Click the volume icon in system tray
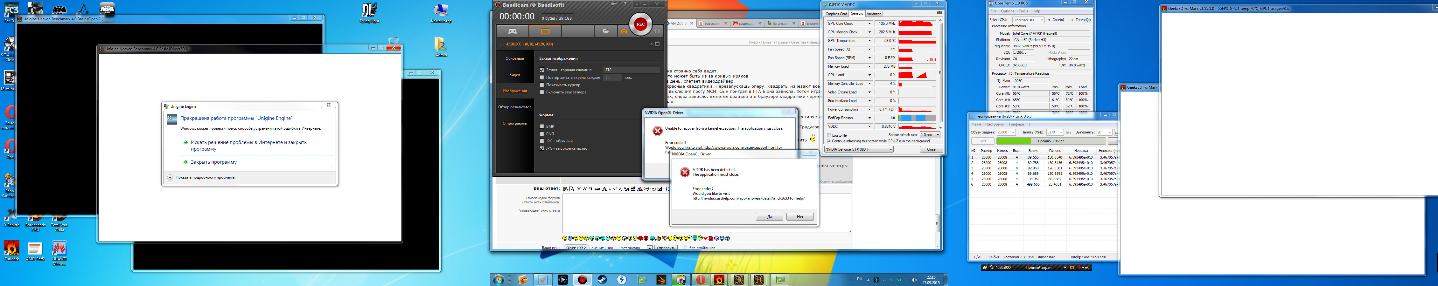This screenshot has width=1438, height=286. (914, 280)
